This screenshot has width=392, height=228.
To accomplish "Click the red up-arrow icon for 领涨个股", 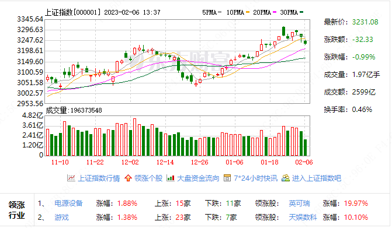I will tap(128, 178).
